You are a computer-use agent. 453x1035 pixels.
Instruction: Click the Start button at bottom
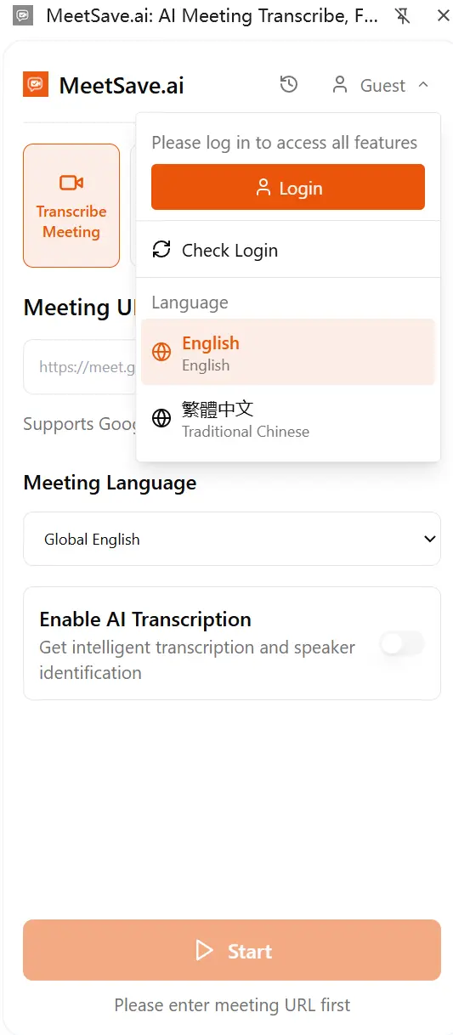pyautogui.click(x=232, y=950)
